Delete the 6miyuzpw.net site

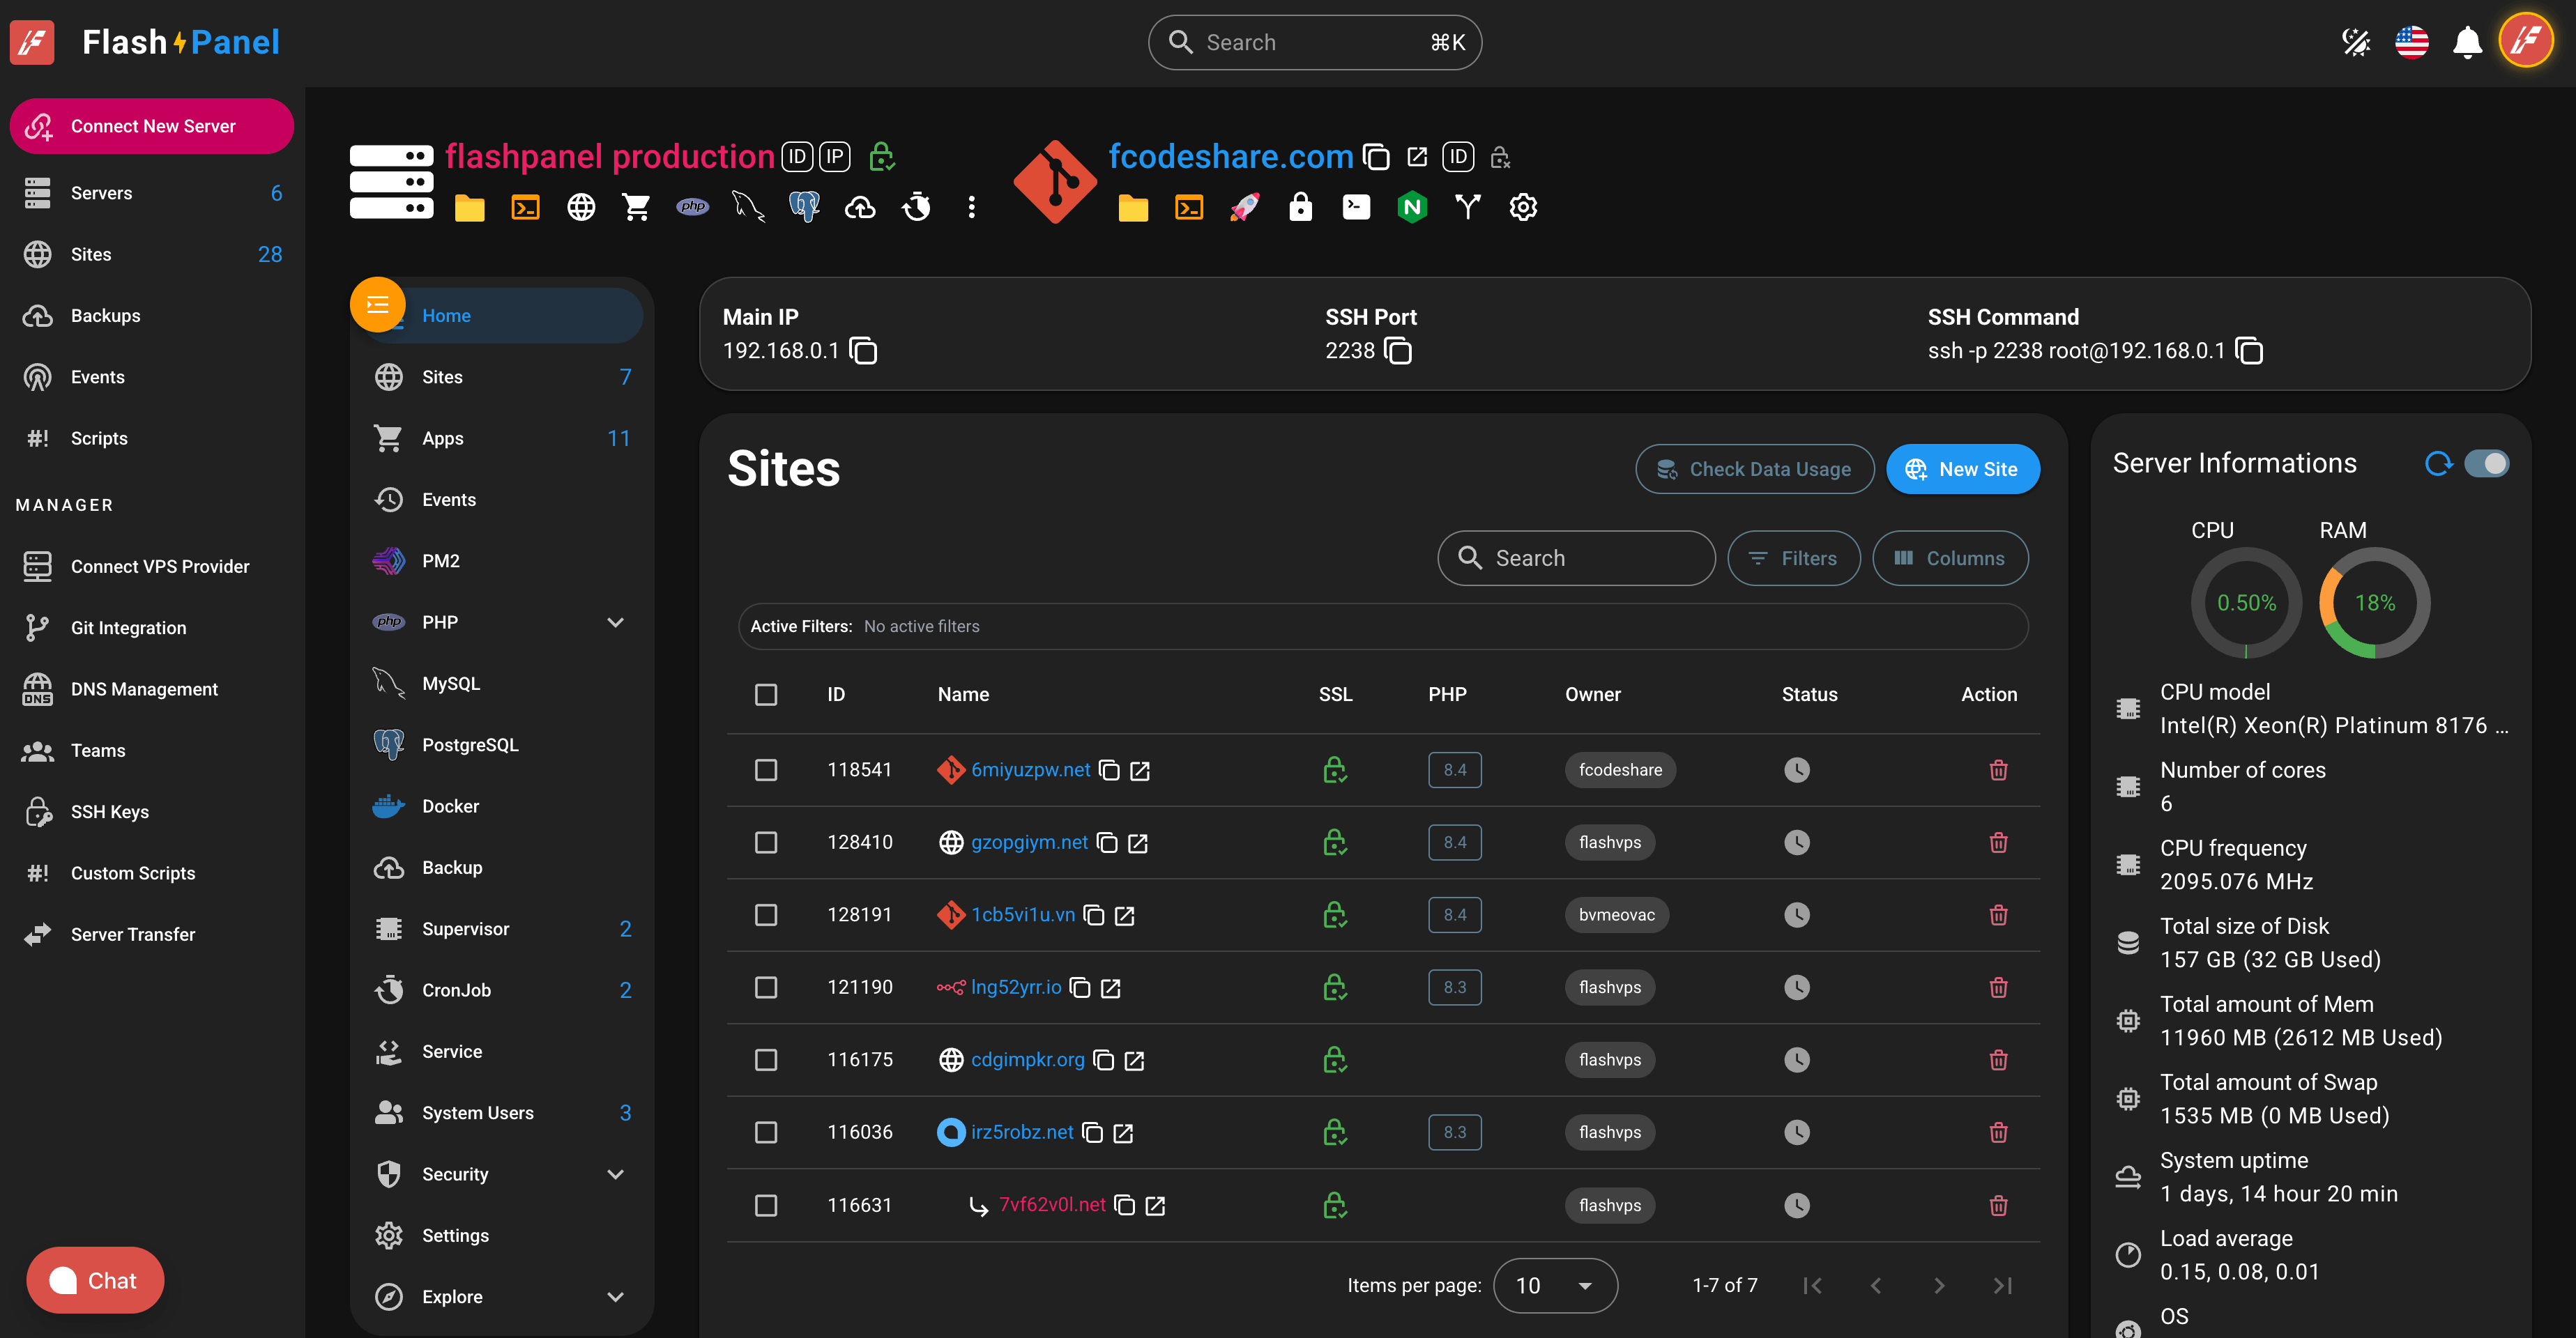[1998, 769]
